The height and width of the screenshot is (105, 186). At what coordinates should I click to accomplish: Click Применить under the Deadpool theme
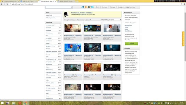[98, 94]
